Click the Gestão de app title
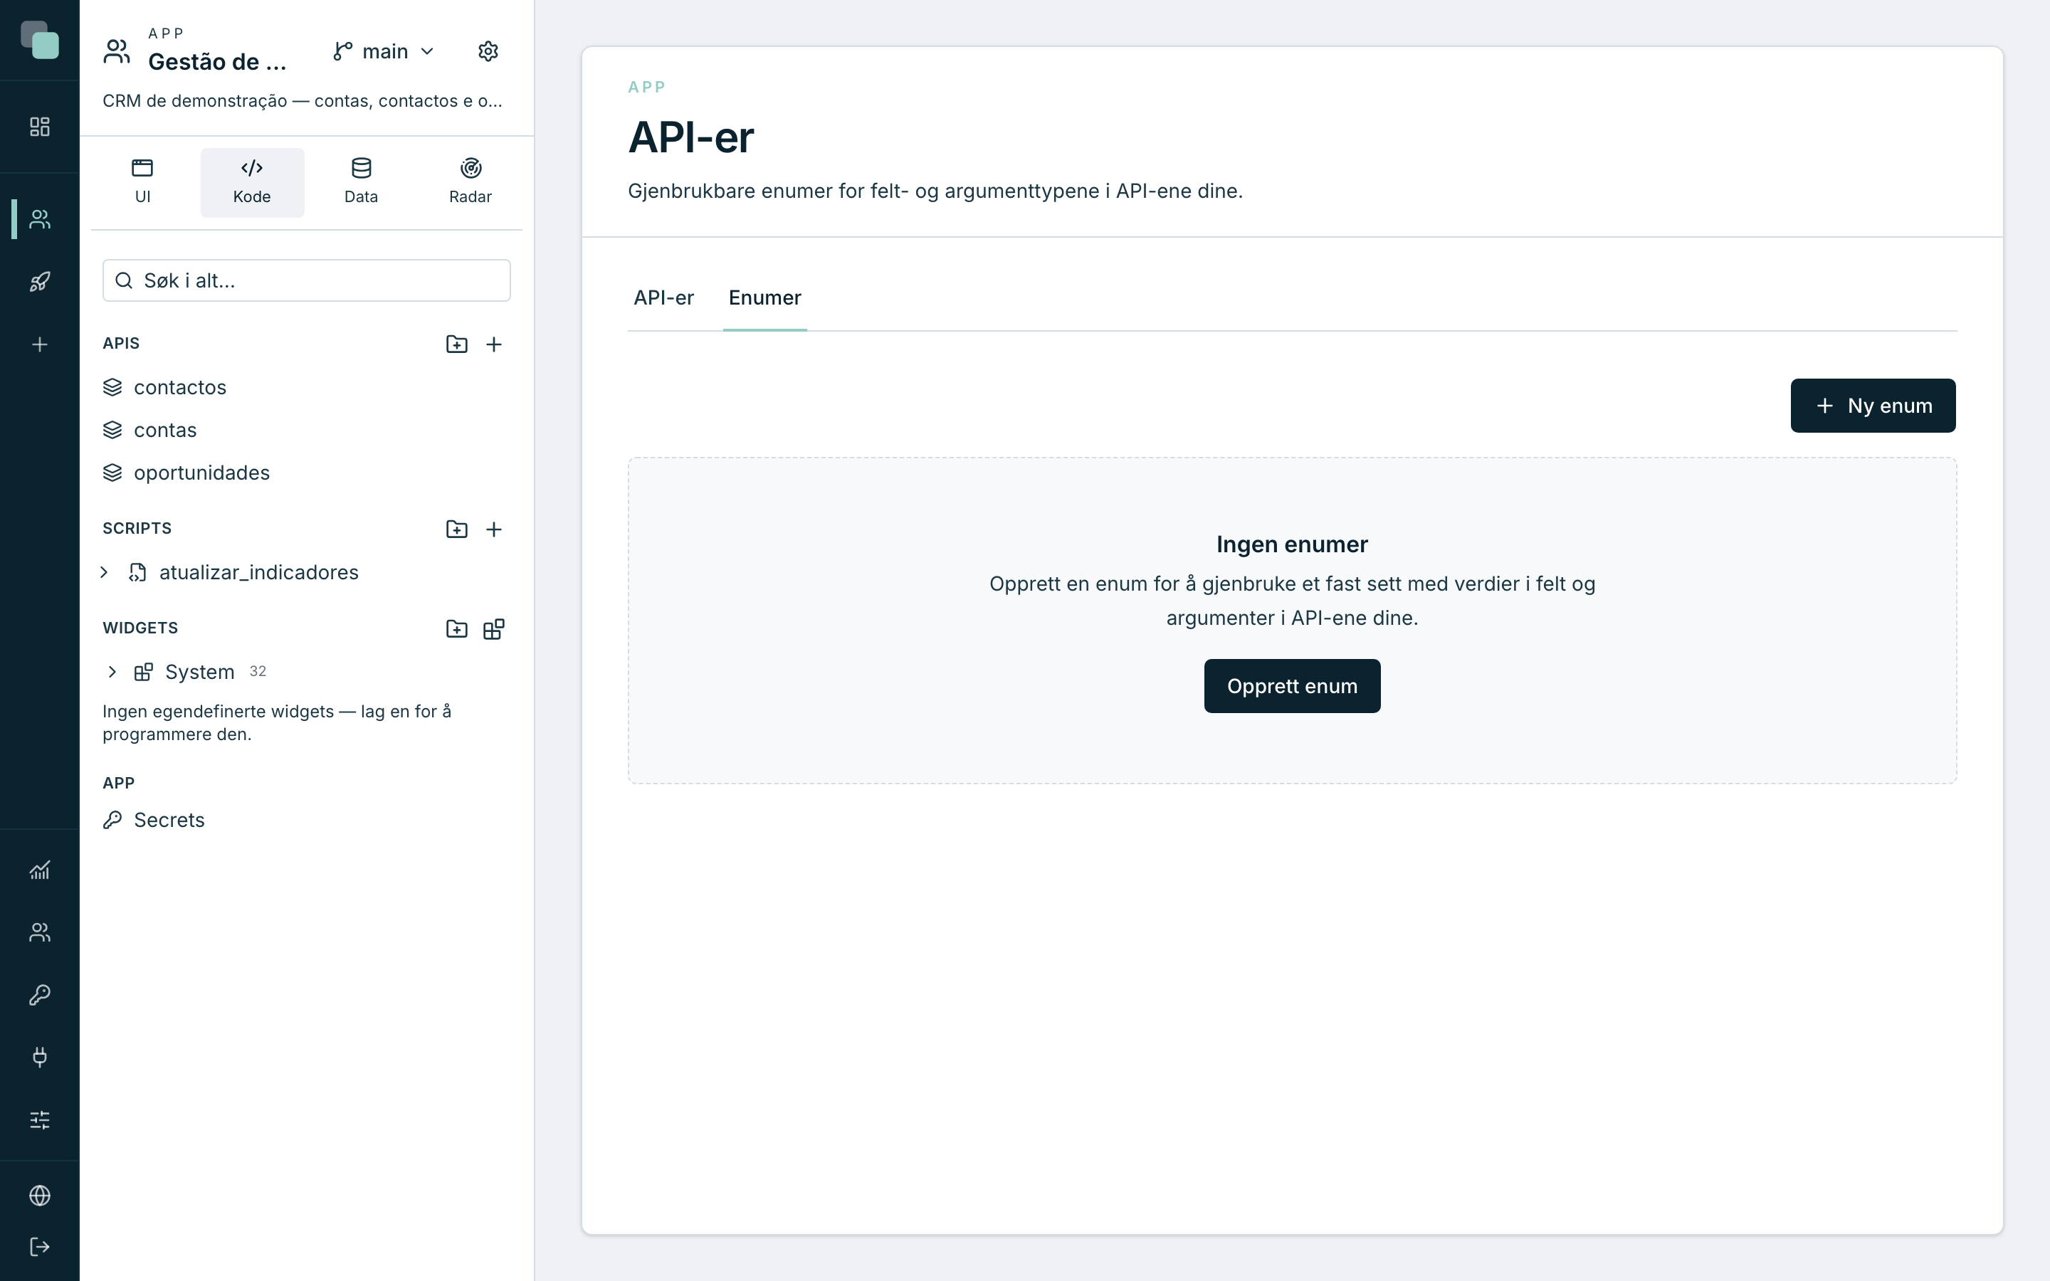The height and width of the screenshot is (1281, 2050). (217, 62)
